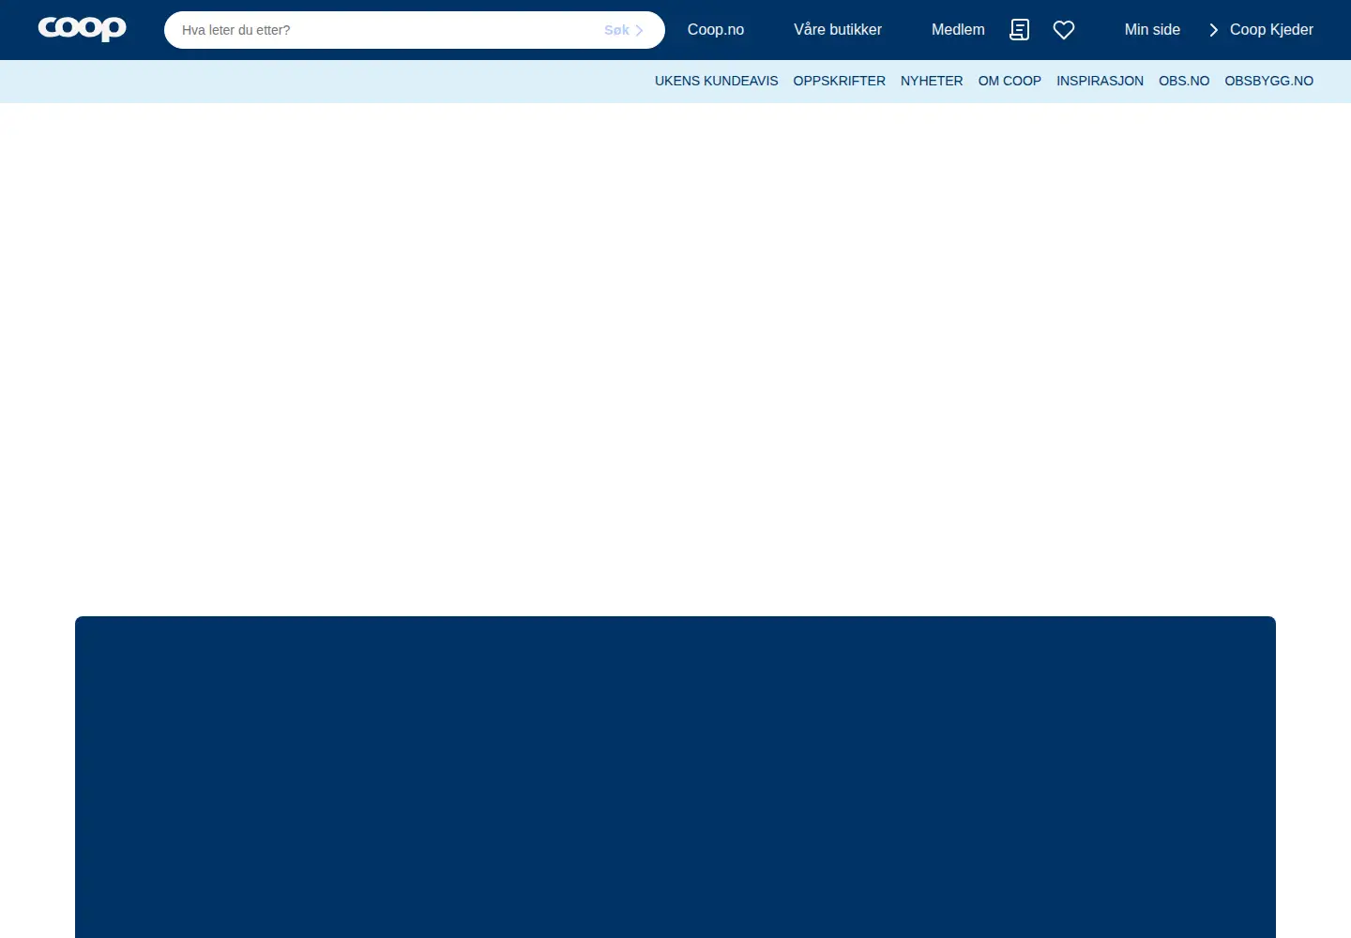Open INSPIRASJON link
The width and height of the screenshot is (1351, 938).
[1100, 81]
